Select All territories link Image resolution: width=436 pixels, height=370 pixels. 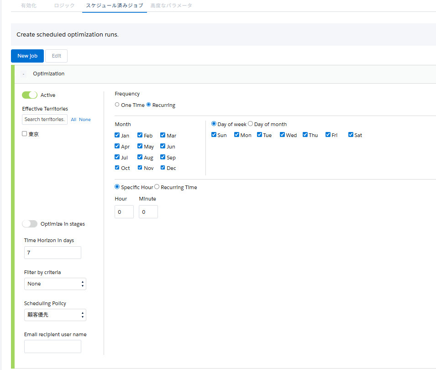(74, 120)
